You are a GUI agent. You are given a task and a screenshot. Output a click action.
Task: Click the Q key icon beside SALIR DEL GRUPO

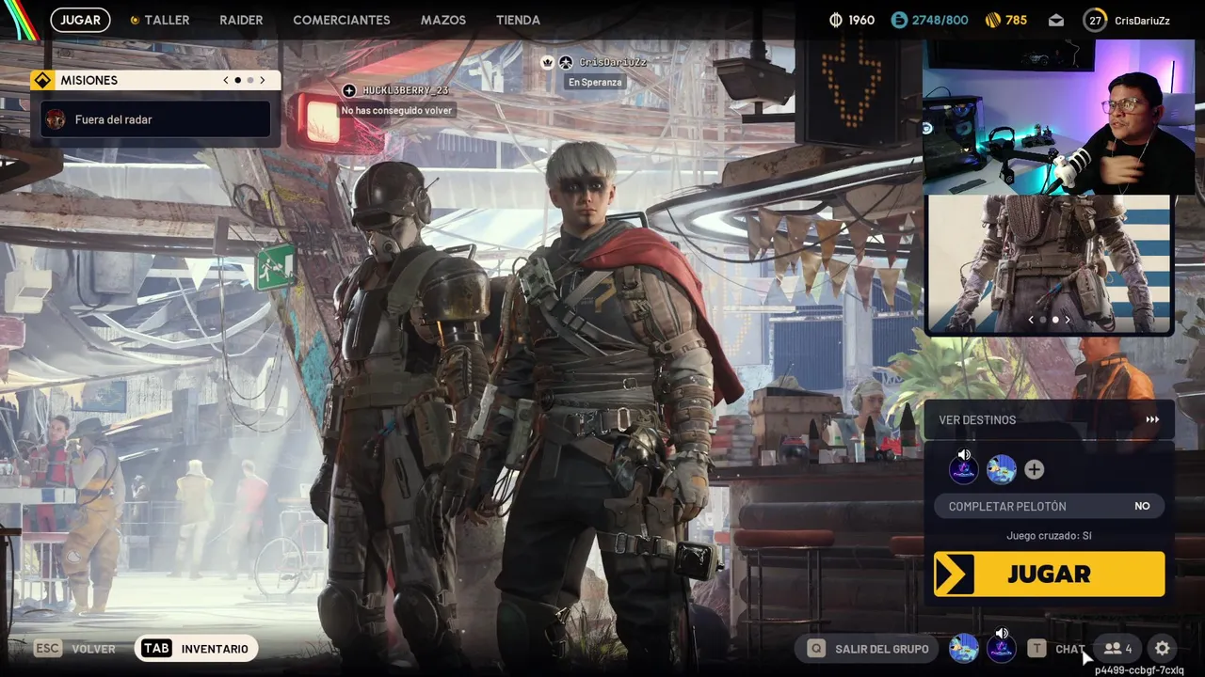pos(816,648)
